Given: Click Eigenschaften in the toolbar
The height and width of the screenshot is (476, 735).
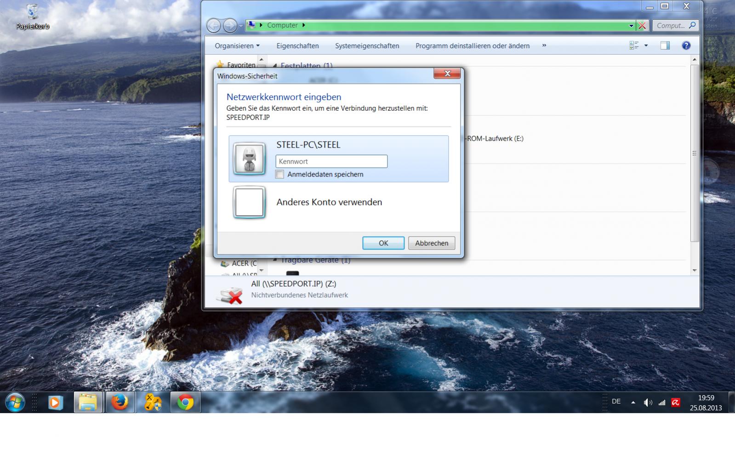Looking at the screenshot, I should 297,46.
